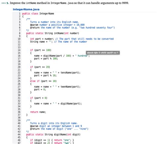Viewport: 157px width, 144px height.
Task: Click the 'if (digit == 1)' line
Action: click(52, 140)
